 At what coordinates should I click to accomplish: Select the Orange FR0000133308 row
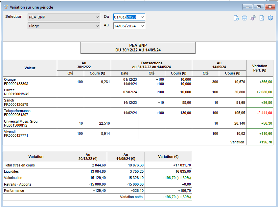click(138, 82)
